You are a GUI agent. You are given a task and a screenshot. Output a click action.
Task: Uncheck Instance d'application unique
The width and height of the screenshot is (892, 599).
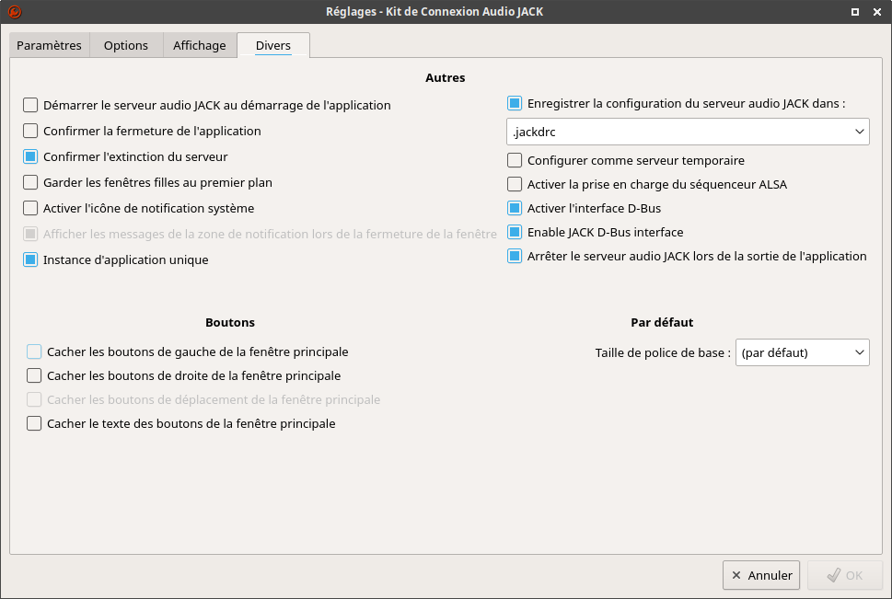[31, 259]
